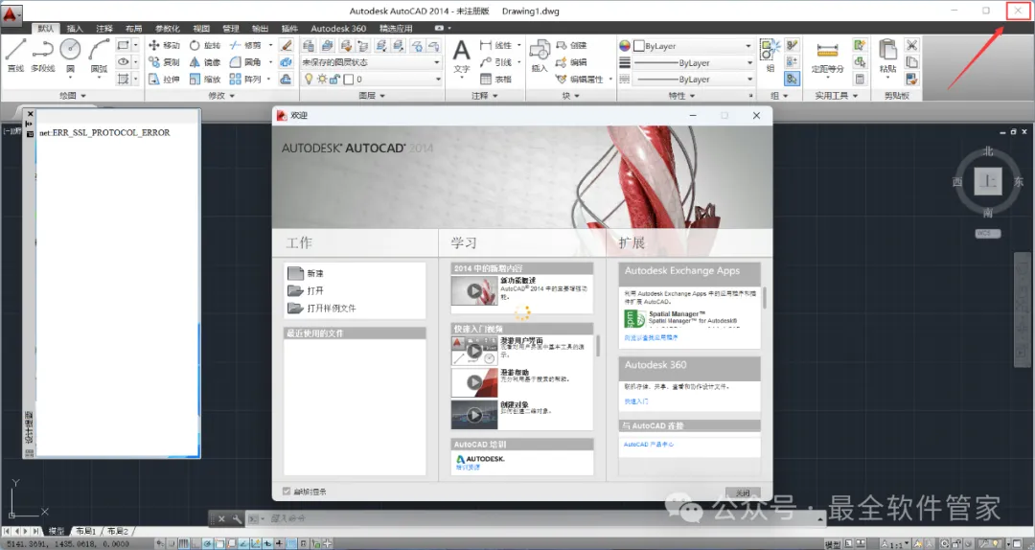Viewport: 1035px width, 550px height.
Task: Click 新建 in the welcome dialog
Action: 307,273
